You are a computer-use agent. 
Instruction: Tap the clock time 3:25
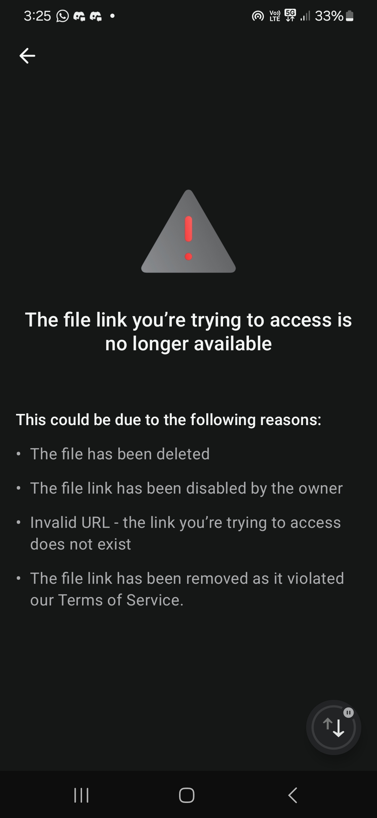37,16
